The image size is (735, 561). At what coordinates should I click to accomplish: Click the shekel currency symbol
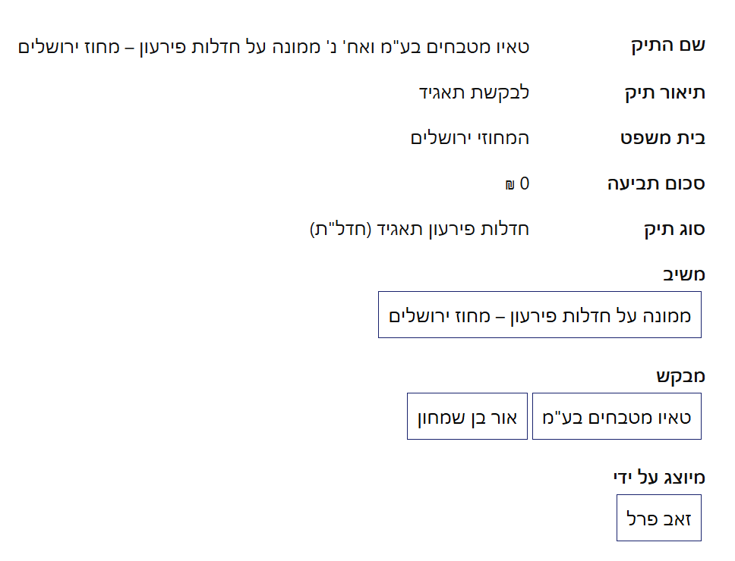509,184
